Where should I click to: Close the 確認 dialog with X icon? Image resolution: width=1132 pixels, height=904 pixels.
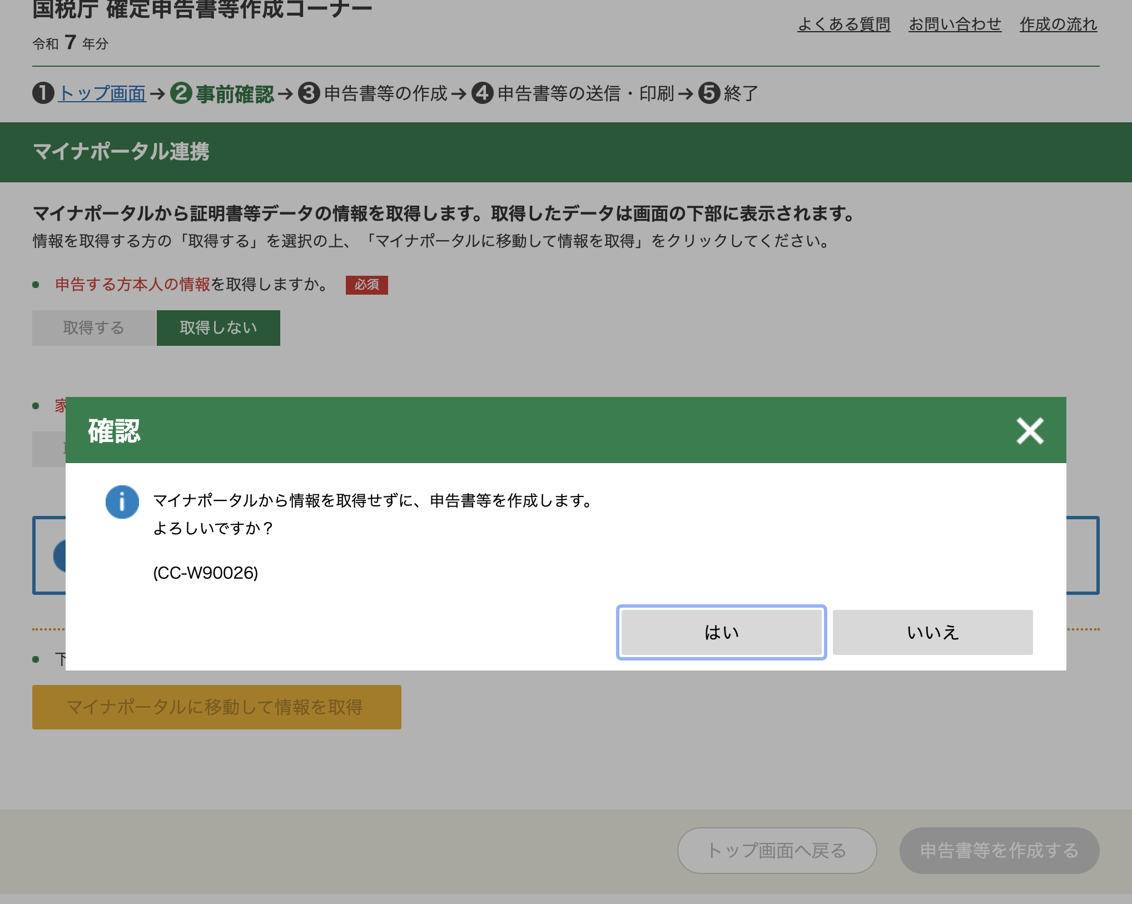(1030, 431)
